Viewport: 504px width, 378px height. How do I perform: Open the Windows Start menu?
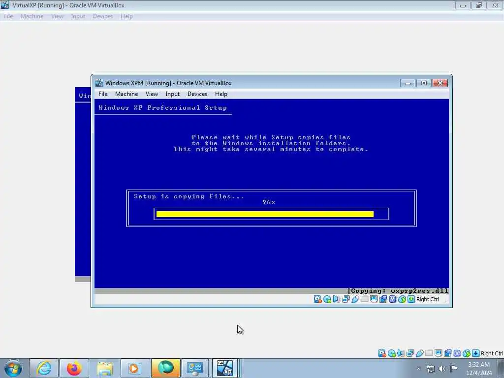(13, 368)
